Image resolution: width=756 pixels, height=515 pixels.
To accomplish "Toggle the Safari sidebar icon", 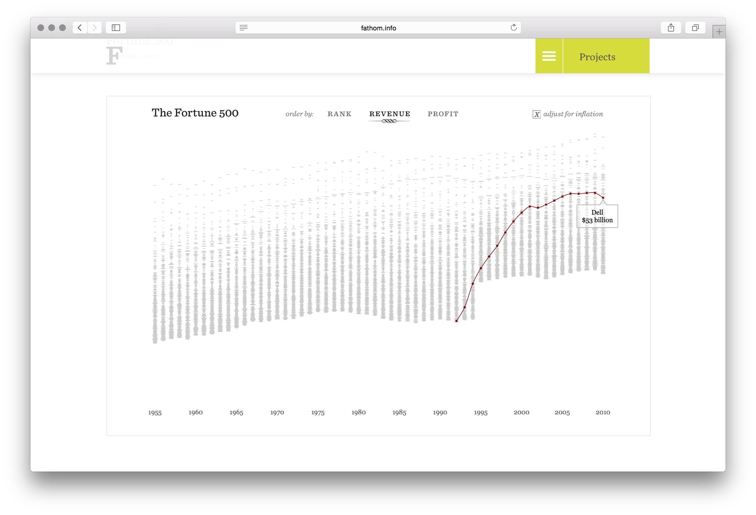I will 116,28.
